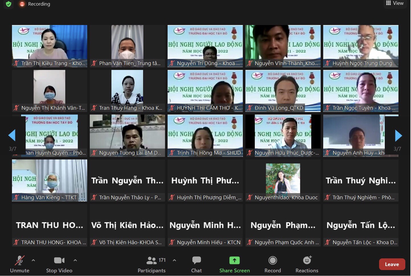Select Trần Thị Kiều Trang video tile
Viewport: 411px width, 276px height.
(50, 46)
